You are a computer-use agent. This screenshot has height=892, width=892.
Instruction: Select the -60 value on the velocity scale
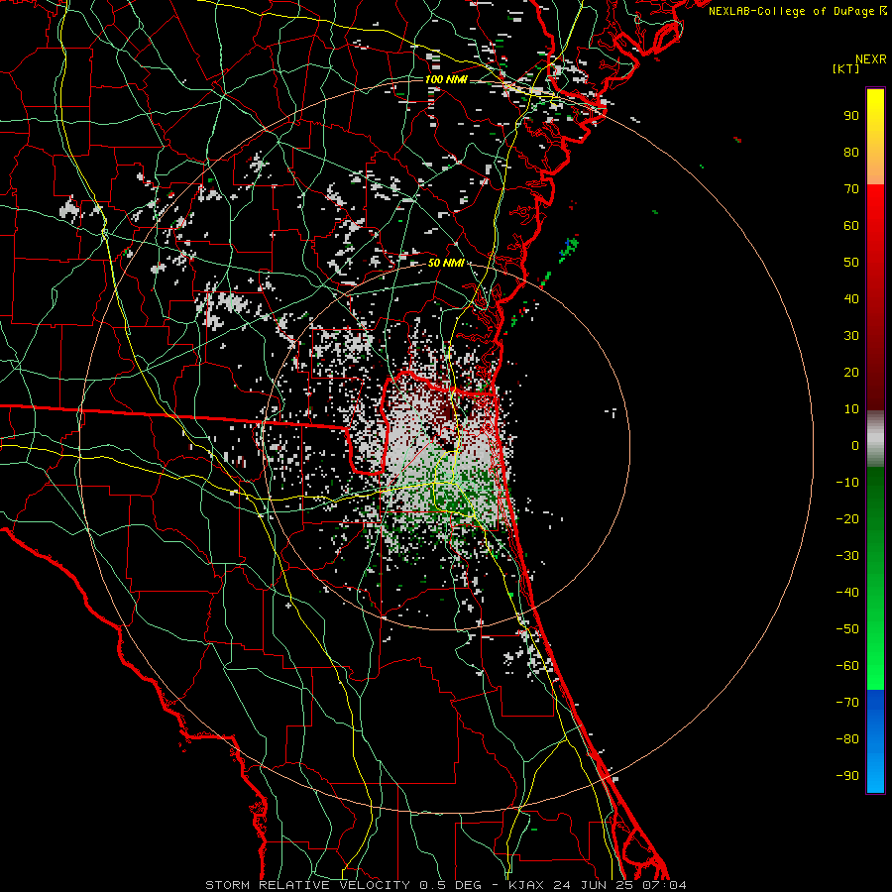point(847,666)
